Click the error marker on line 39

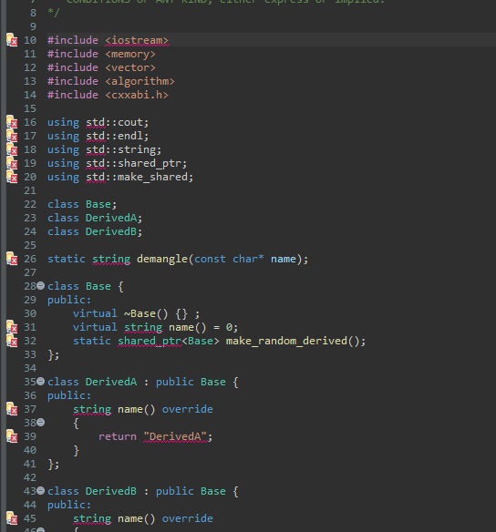coord(12,436)
